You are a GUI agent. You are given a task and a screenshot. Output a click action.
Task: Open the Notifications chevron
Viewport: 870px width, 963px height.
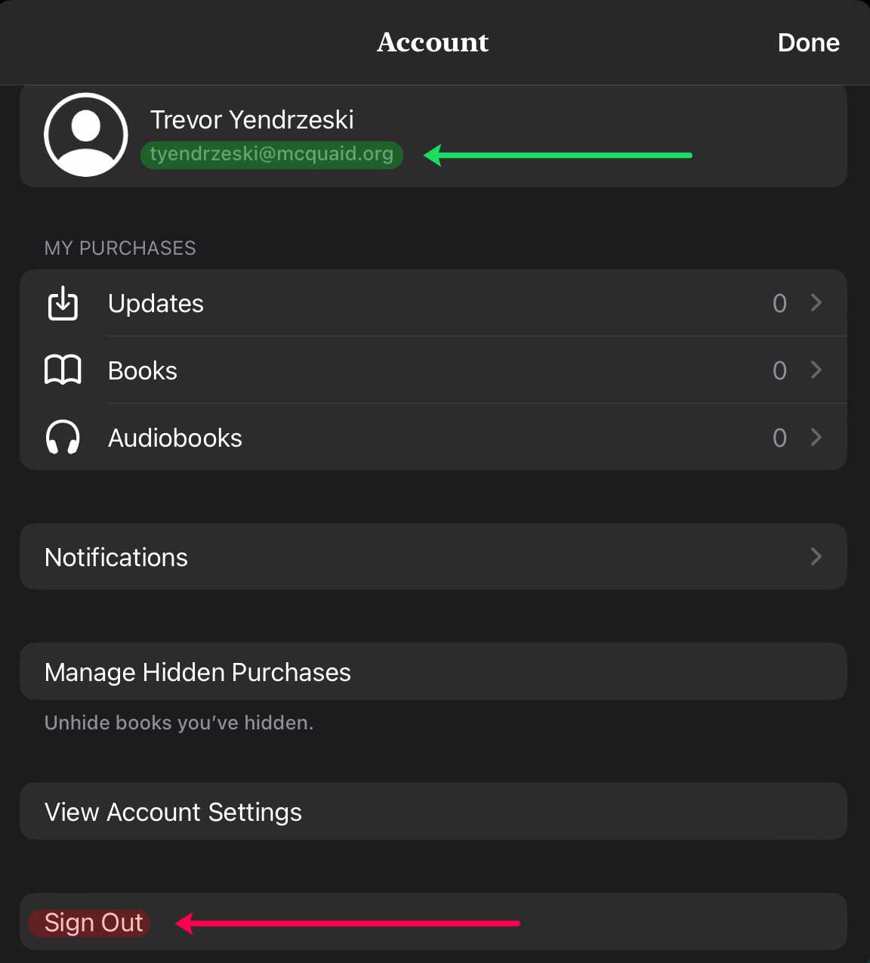click(x=816, y=557)
